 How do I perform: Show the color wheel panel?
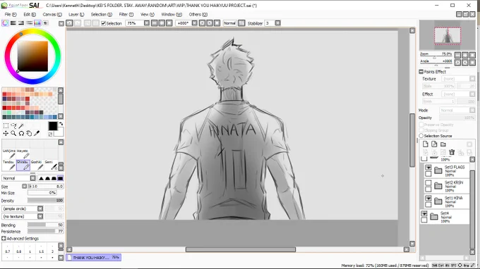(x=5, y=23)
